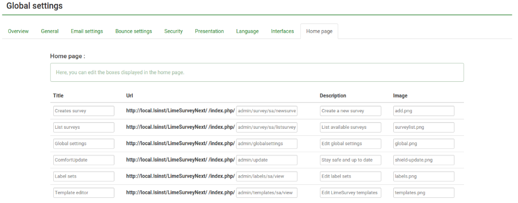518x203 pixels.
Task: Open the Interfaces tab
Action: [282, 31]
